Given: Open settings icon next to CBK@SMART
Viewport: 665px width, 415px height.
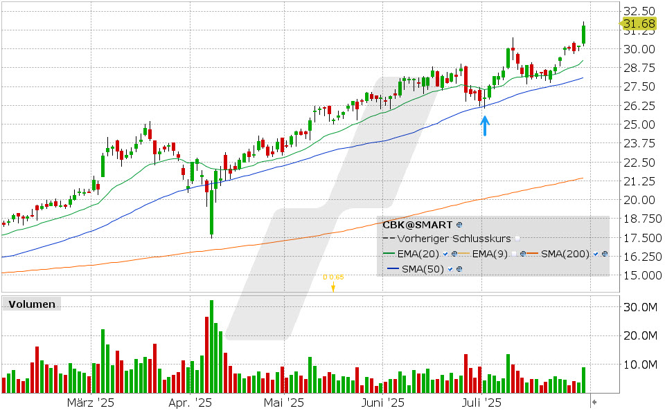Looking at the screenshot, I should click(459, 225).
